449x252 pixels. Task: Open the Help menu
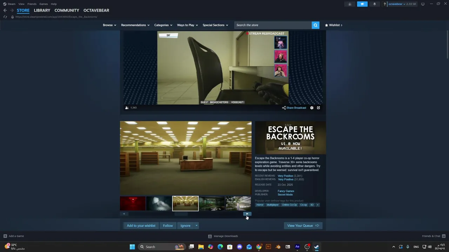point(54,4)
